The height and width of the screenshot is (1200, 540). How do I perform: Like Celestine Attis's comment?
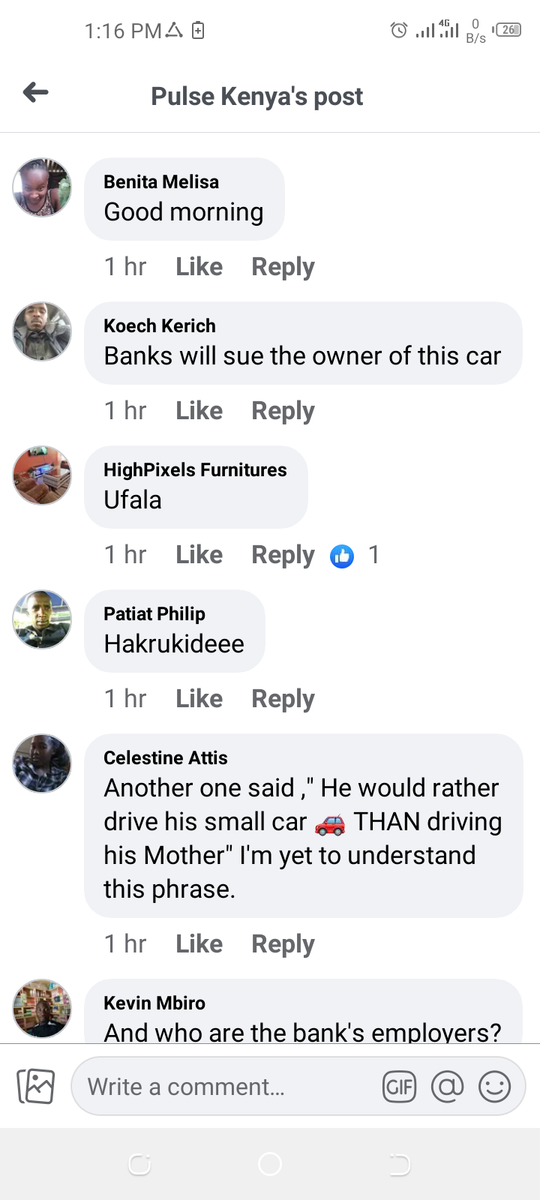click(x=199, y=944)
